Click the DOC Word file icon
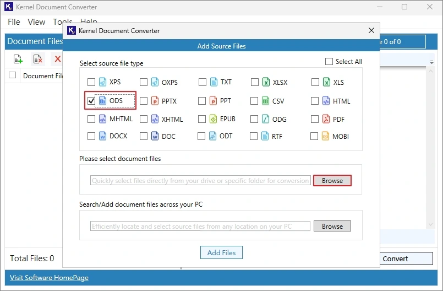The height and width of the screenshot is (291, 443). coord(155,136)
